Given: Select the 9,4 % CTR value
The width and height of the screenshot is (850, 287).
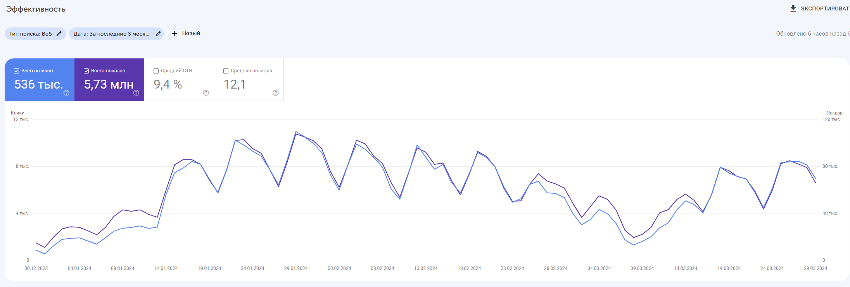Looking at the screenshot, I should click(168, 84).
